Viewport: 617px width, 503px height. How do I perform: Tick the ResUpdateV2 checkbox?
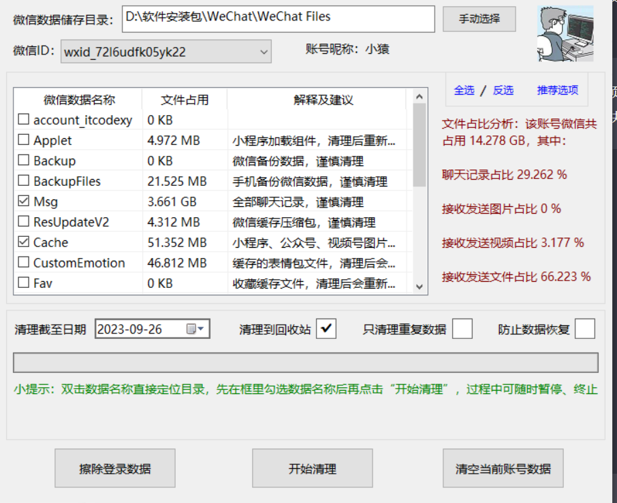point(24,221)
